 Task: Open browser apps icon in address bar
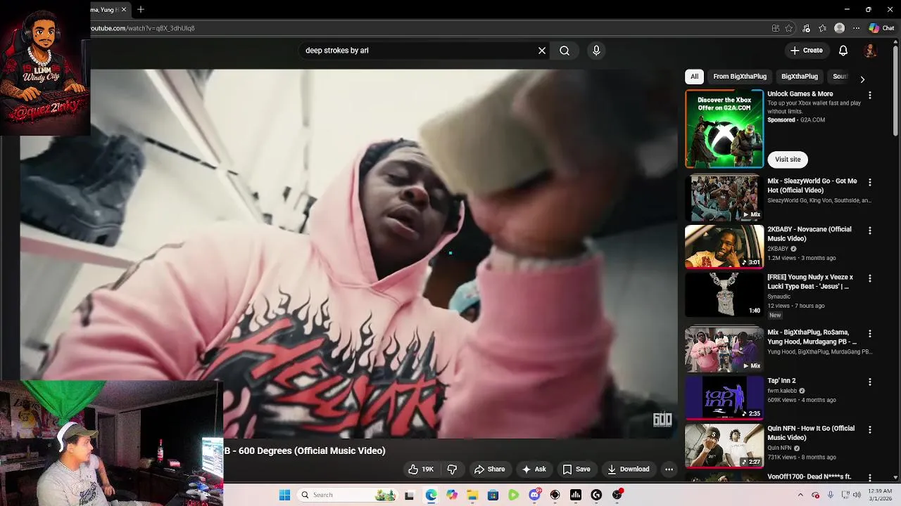pyautogui.click(x=775, y=28)
